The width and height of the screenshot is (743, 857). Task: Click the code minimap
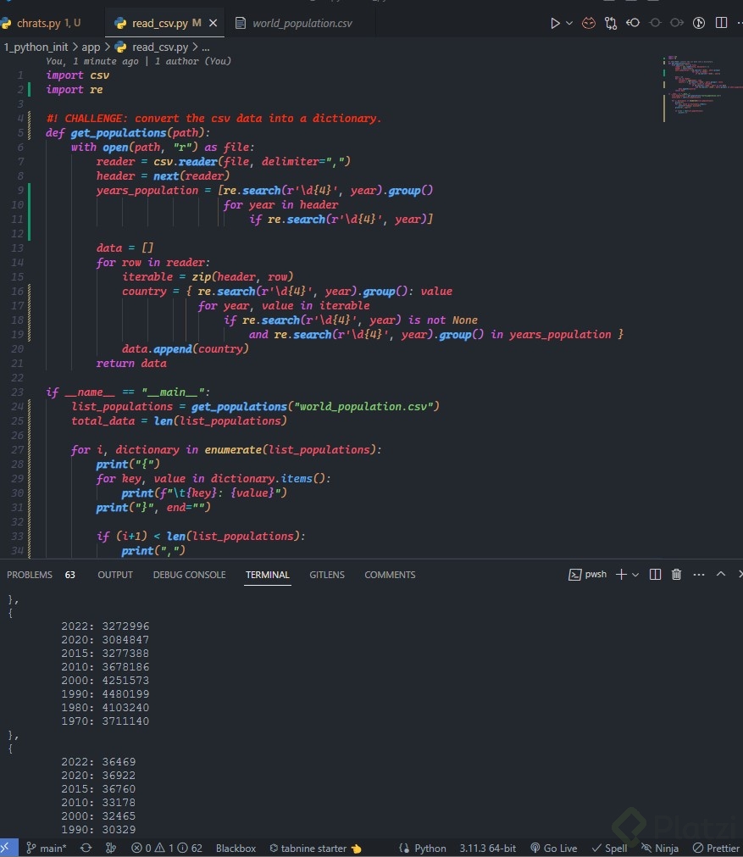pyautogui.click(x=702, y=87)
